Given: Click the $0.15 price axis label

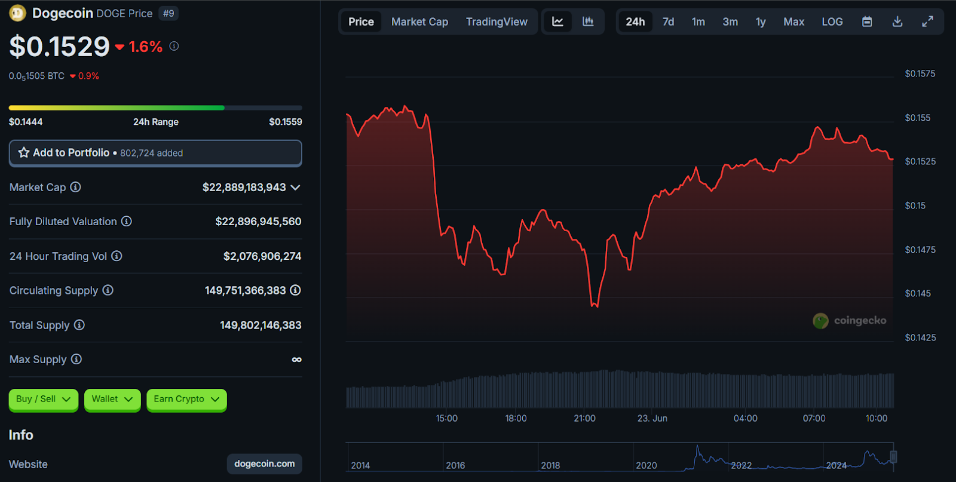Looking at the screenshot, I should tap(915, 205).
